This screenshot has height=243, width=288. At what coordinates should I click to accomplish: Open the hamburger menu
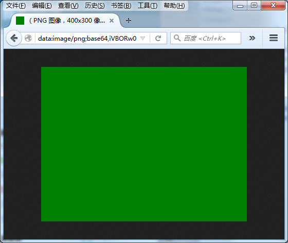(x=274, y=38)
